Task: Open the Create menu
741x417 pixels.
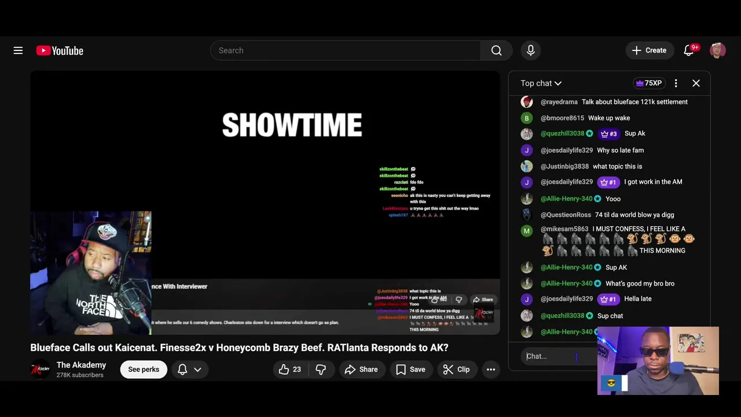Action: [x=650, y=50]
